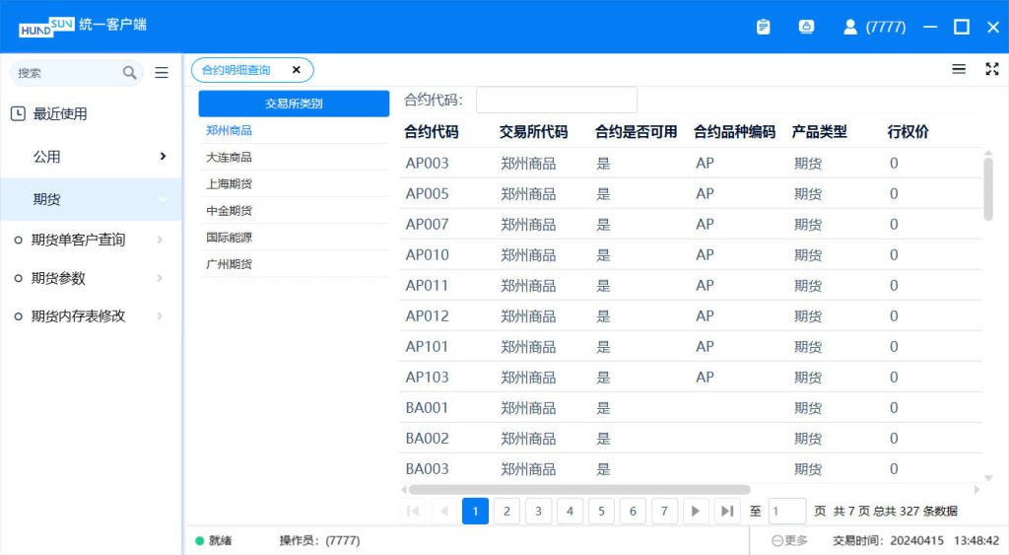Click the printer-like icon in title bar

pyautogui.click(x=806, y=28)
